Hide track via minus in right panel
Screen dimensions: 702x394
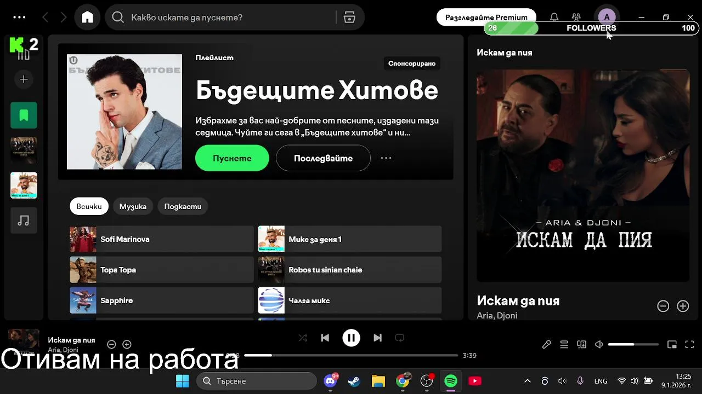point(663,306)
